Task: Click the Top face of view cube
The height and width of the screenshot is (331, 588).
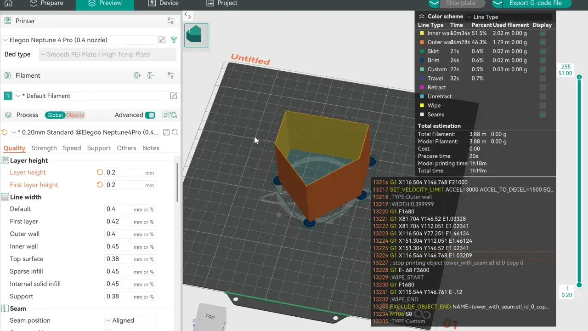Action: (210, 316)
